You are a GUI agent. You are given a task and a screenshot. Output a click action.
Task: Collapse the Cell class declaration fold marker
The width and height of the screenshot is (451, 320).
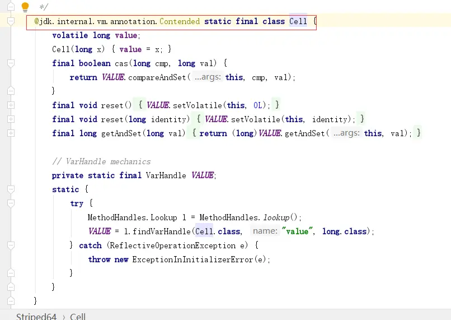click(11, 21)
